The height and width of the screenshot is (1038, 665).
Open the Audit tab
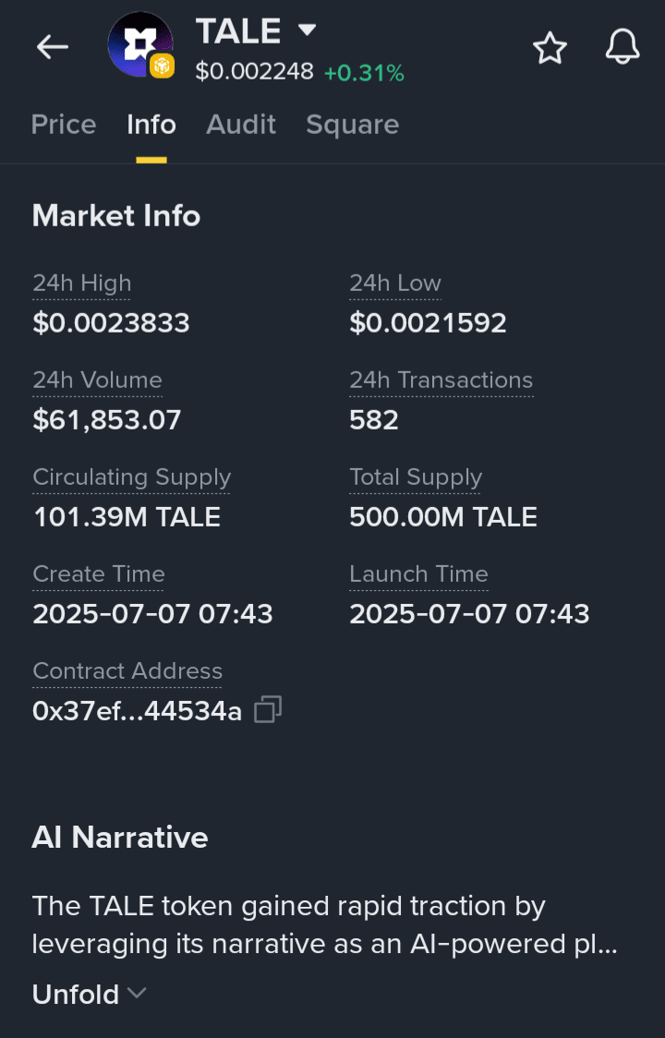[x=241, y=125]
